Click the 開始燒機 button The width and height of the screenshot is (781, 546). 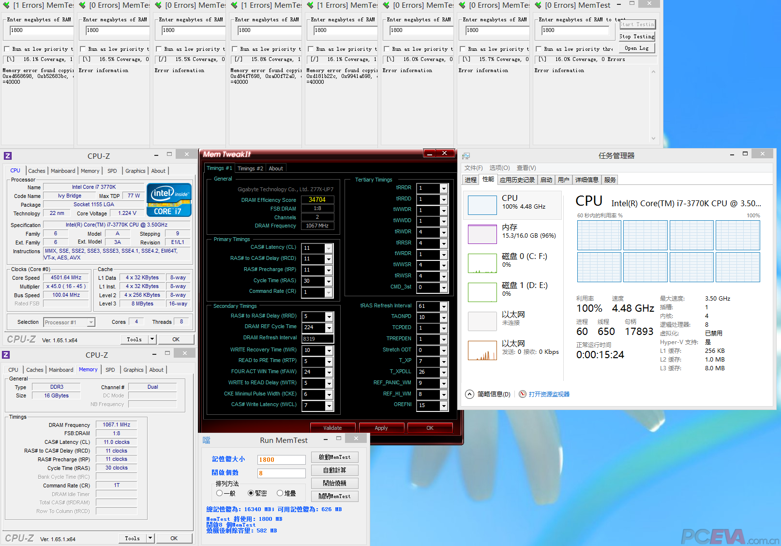point(334,483)
